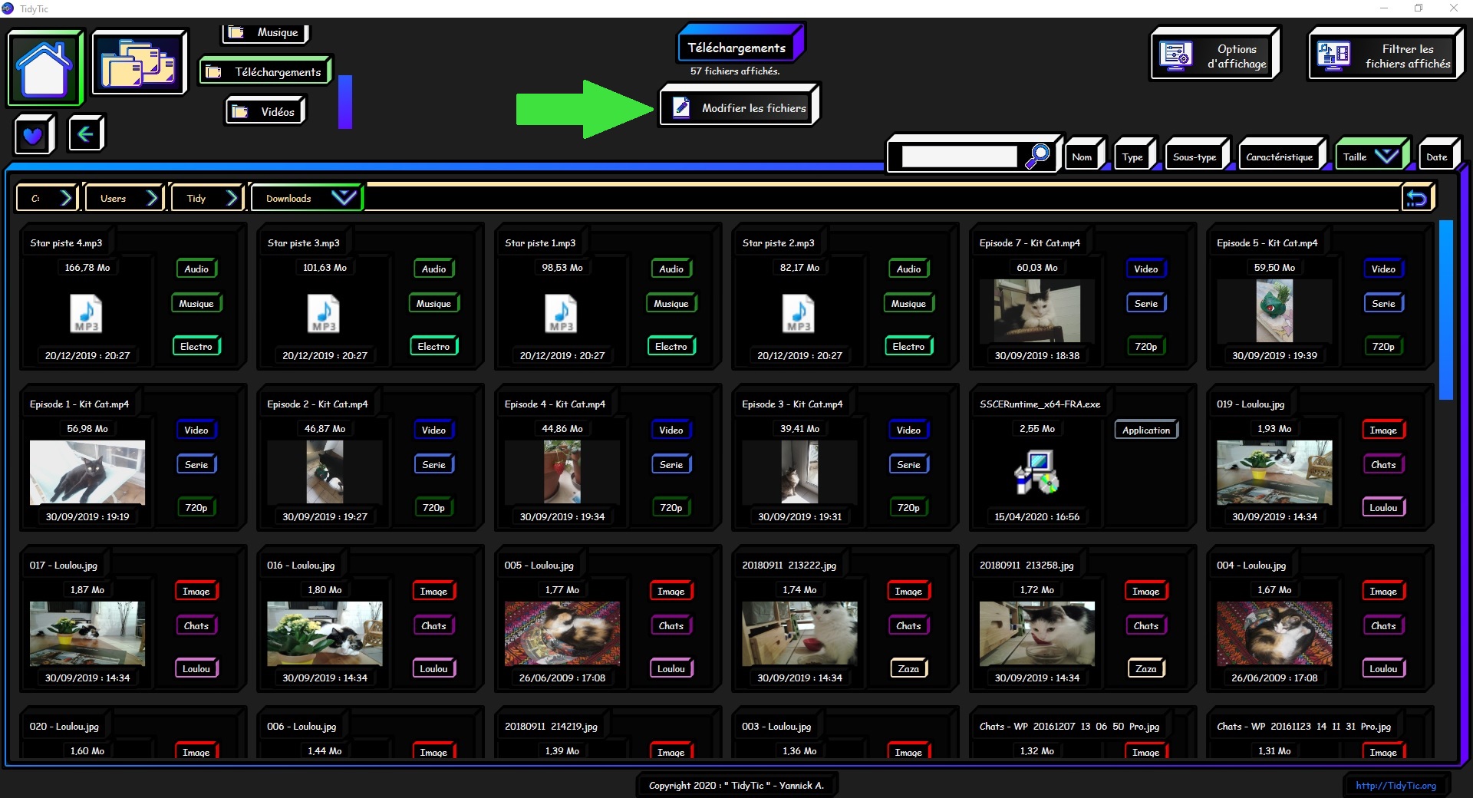Click the Musique tag on Star piste 1.mp3
Screen dimensions: 1473x798
[x=671, y=303]
